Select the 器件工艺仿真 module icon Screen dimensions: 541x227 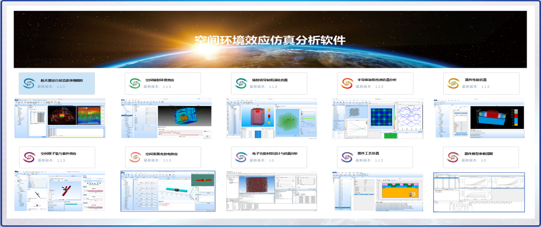pos(347,157)
